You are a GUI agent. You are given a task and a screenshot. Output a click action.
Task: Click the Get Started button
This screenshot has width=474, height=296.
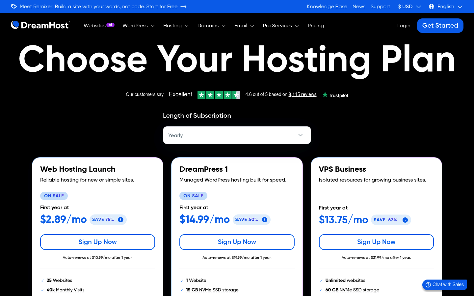(440, 26)
